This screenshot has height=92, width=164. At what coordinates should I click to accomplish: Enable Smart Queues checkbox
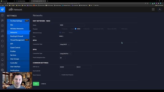click(x=60, y=75)
